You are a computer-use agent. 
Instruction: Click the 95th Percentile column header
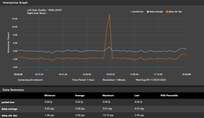click(169, 96)
